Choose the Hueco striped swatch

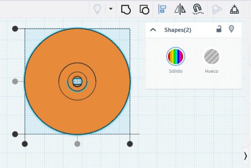[211, 56]
